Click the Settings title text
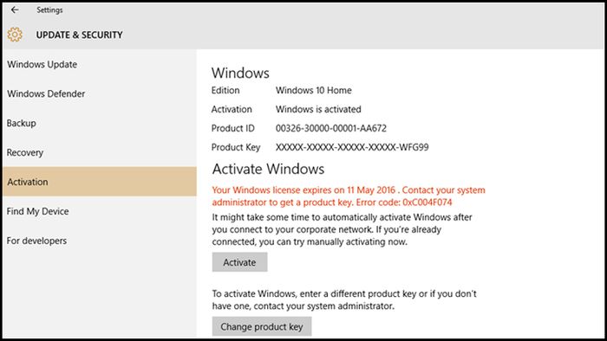Image resolution: width=607 pixels, height=341 pixels. (49, 10)
